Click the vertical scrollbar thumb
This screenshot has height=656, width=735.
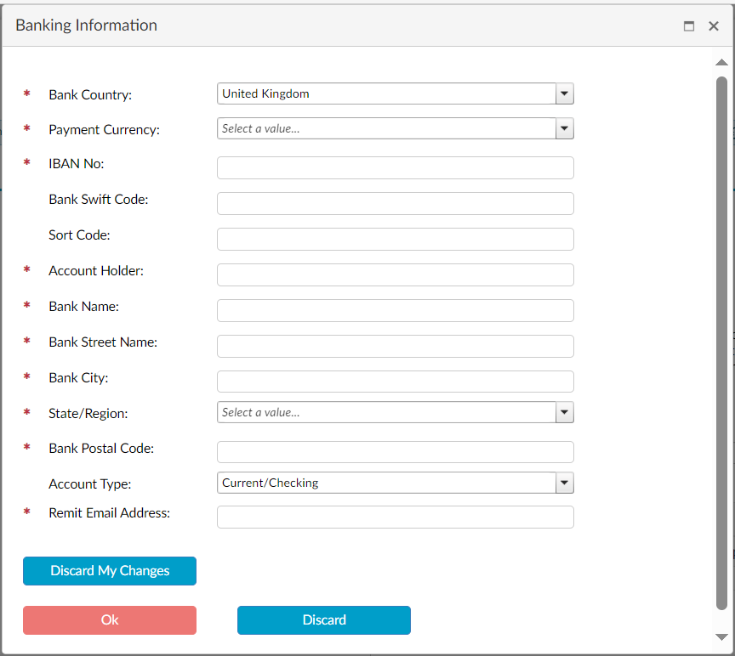pos(722,340)
